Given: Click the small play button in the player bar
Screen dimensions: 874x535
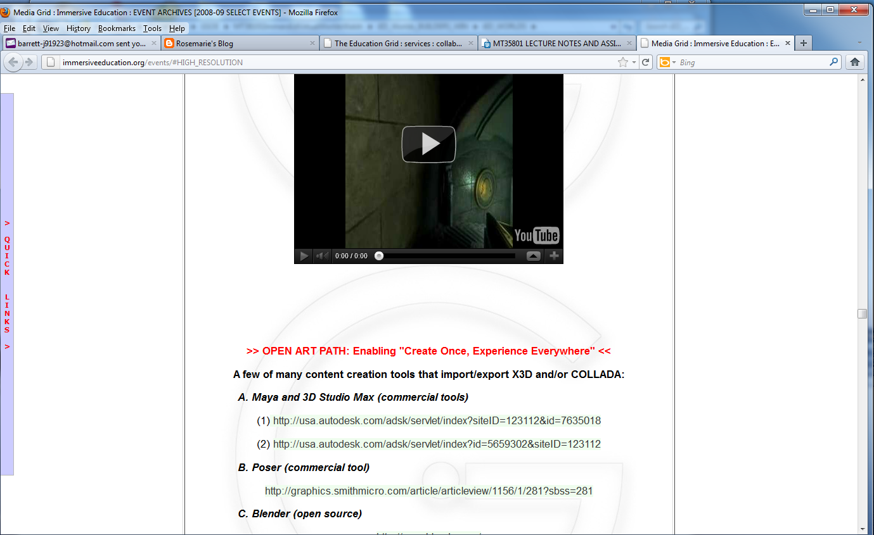Looking at the screenshot, I should pos(304,256).
